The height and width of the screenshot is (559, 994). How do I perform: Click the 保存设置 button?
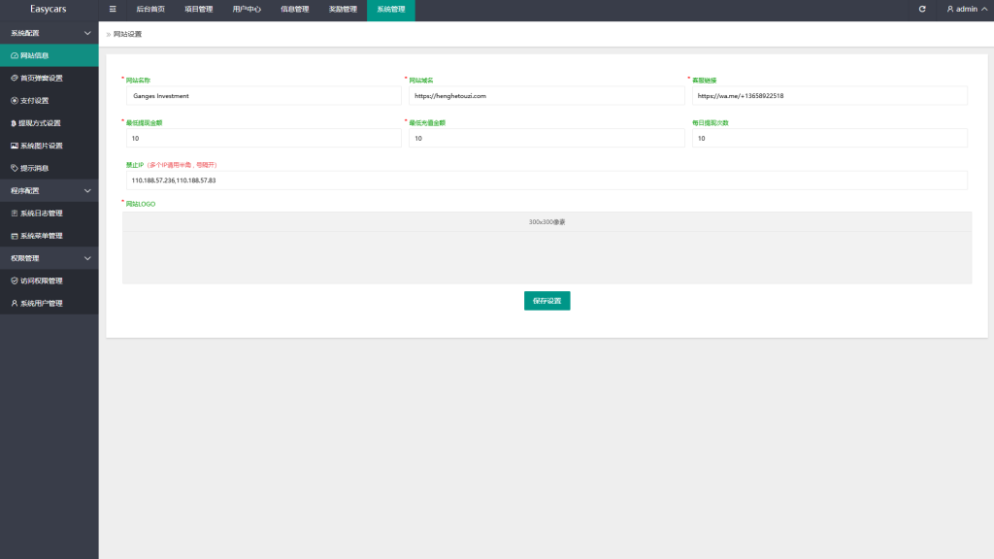click(547, 301)
